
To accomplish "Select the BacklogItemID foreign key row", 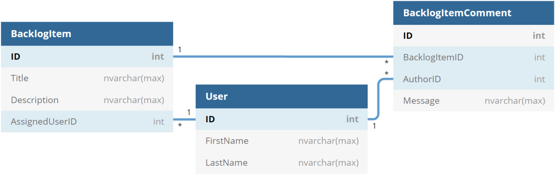I will (474, 57).
